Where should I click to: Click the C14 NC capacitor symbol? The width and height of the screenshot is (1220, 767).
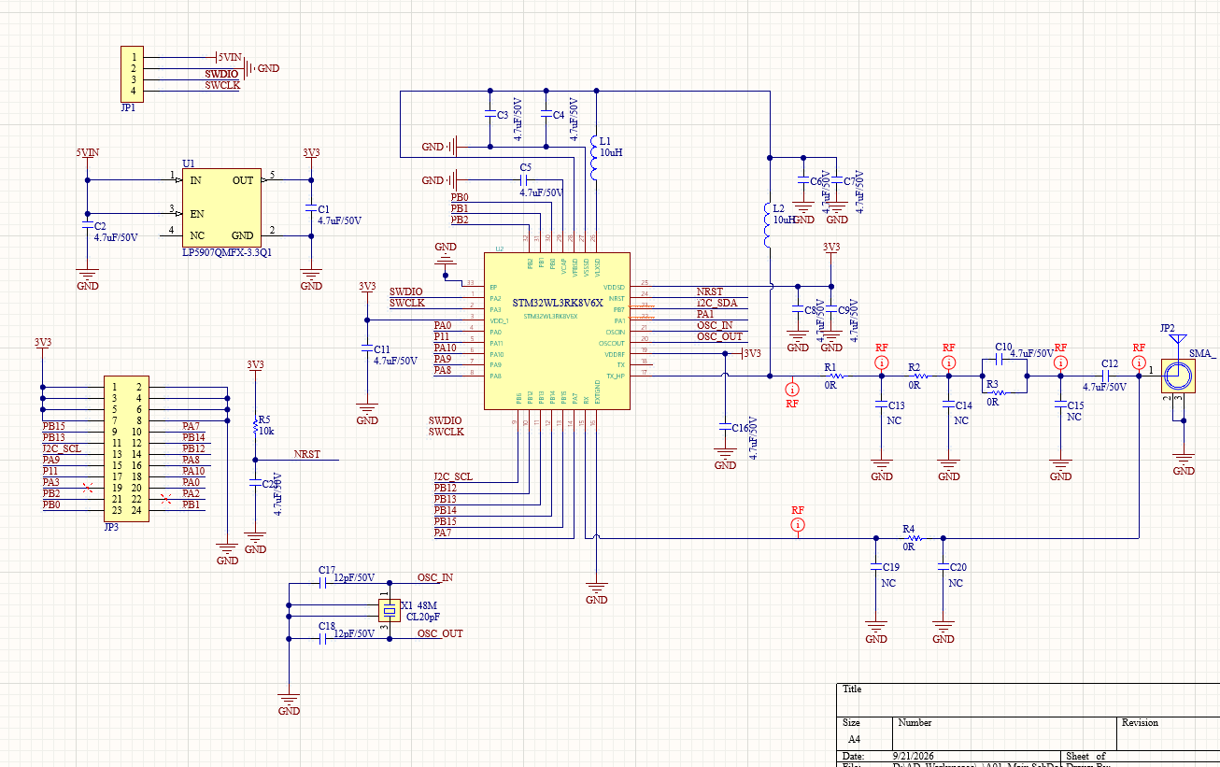pos(948,404)
